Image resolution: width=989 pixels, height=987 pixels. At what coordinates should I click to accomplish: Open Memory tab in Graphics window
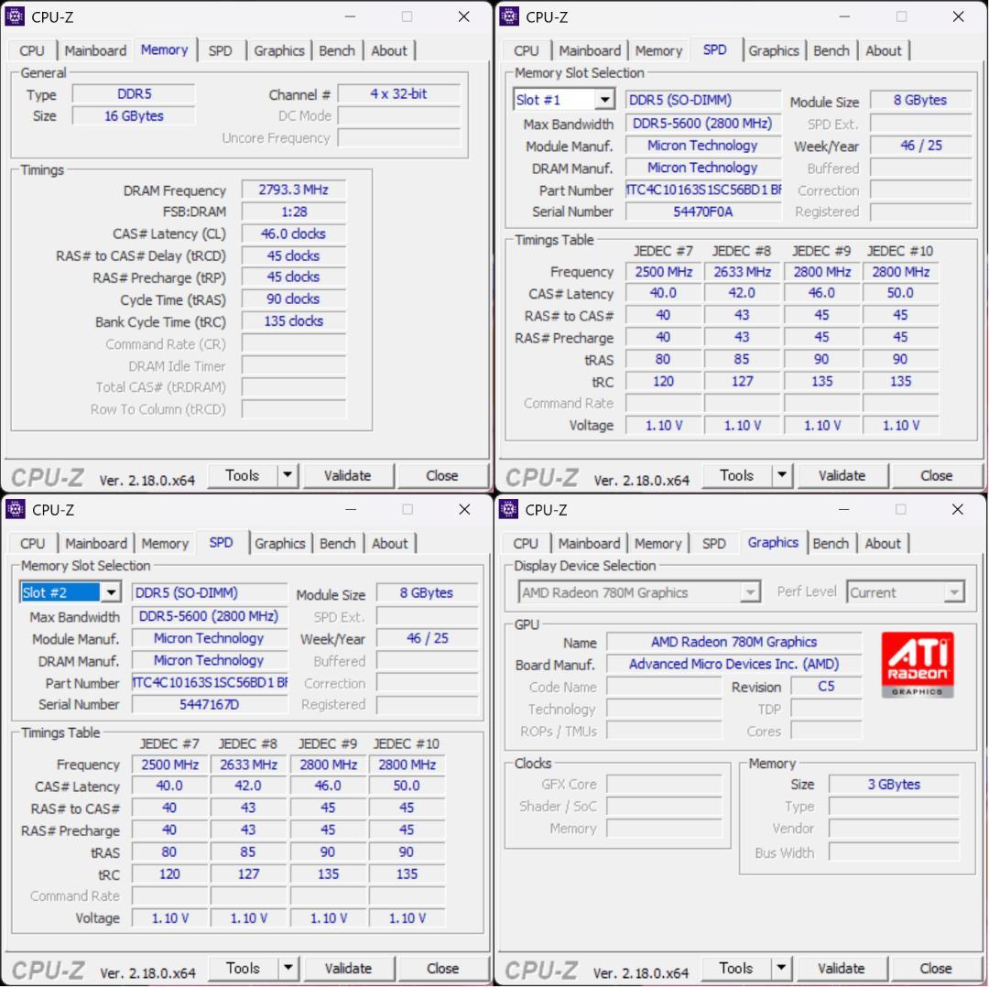pyautogui.click(x=658, y=543)
